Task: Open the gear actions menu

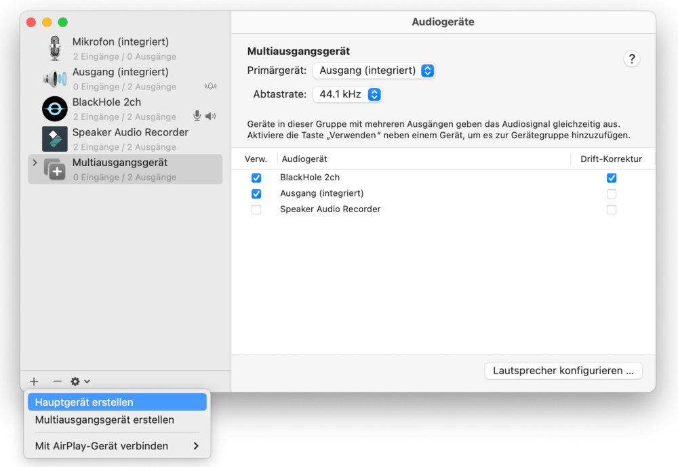Action: (x=80, y=382)
